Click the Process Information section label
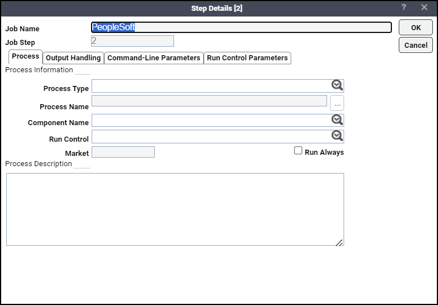Screen dimensions: 438x305 point(39,69)
